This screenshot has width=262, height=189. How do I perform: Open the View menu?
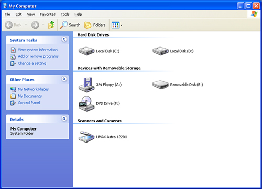pos(31,14)
